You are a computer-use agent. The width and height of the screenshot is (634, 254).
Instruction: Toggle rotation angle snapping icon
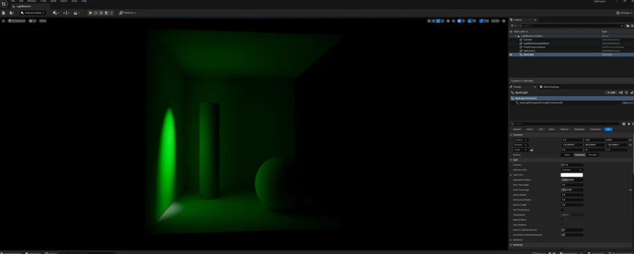pyautogui.click(x=470, y=21)
